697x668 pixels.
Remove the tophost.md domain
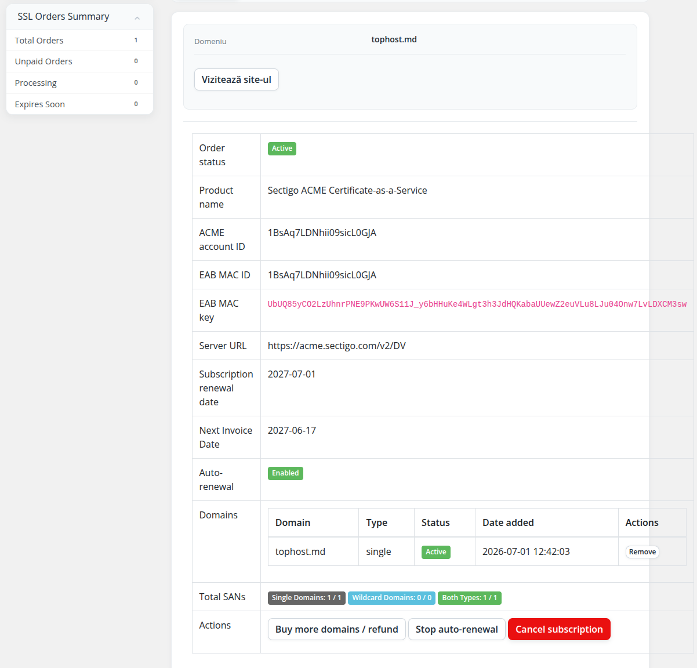pos(642,552)
